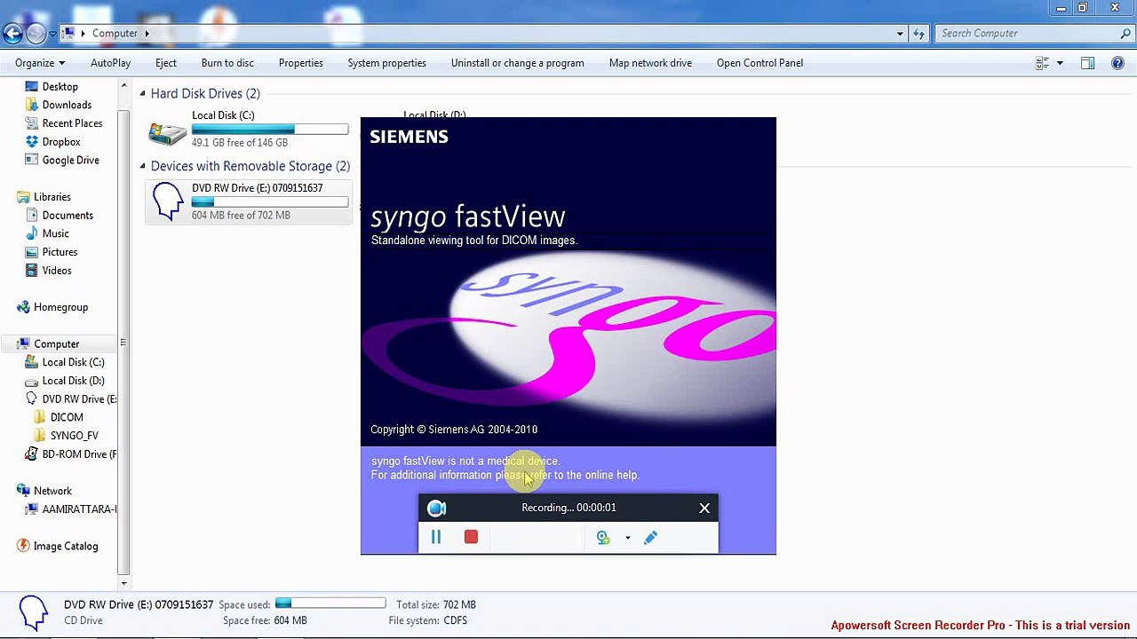Click the Space used bar in details pane
The height and width of the screenshot is (639, 1137).
coord(330,604)
